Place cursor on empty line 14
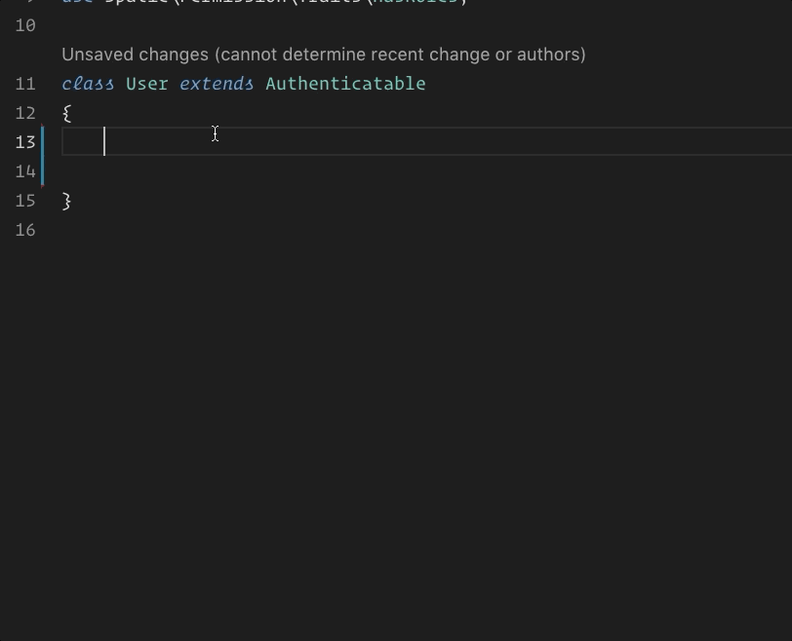This screenshot has height=641, width=792. (x=293, y=171)
